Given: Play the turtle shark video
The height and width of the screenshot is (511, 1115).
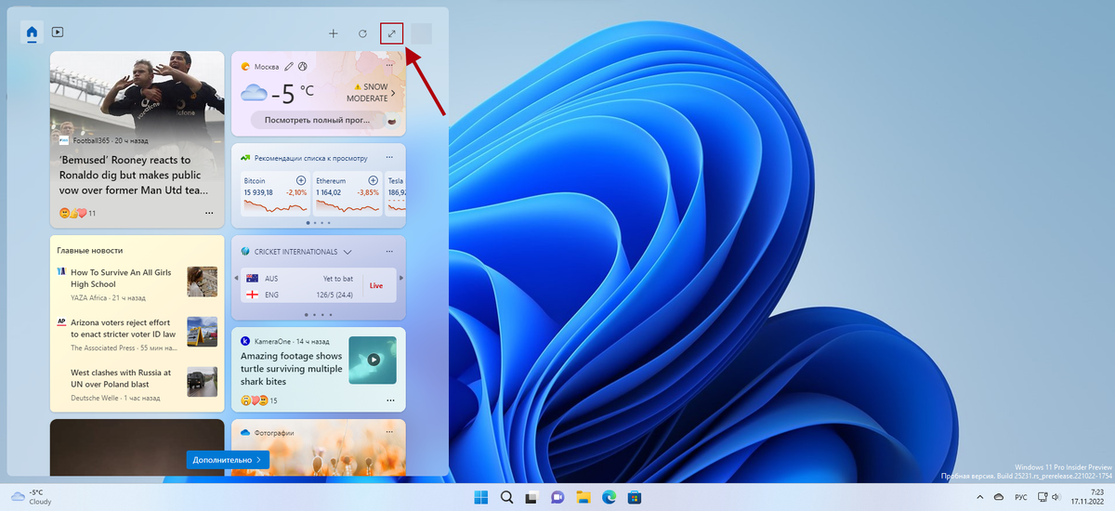Looking at the screenshot, I should tap(373, 360).
